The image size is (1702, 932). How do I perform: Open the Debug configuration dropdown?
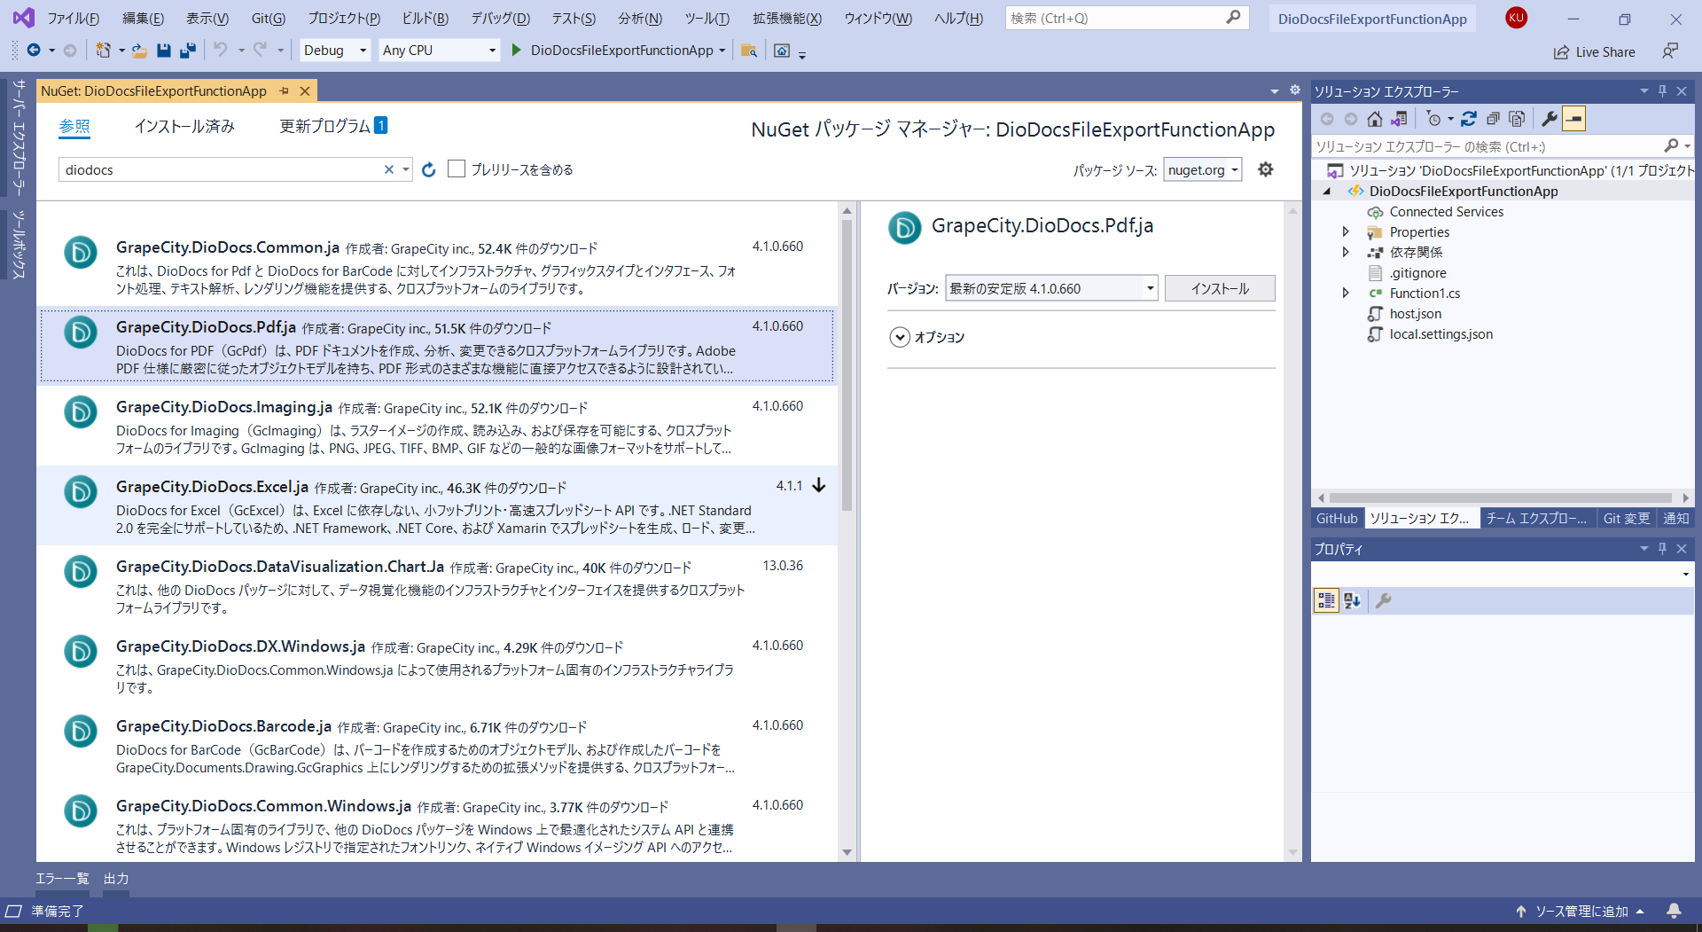click(335, 51)
